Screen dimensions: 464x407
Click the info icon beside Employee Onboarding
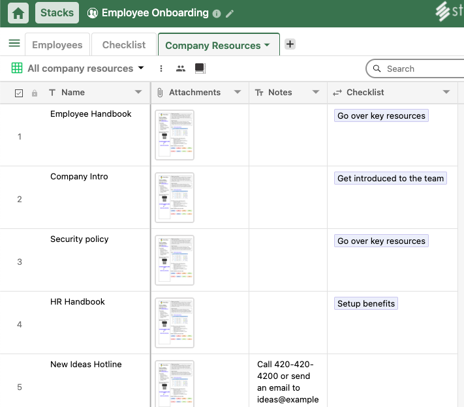217,14
